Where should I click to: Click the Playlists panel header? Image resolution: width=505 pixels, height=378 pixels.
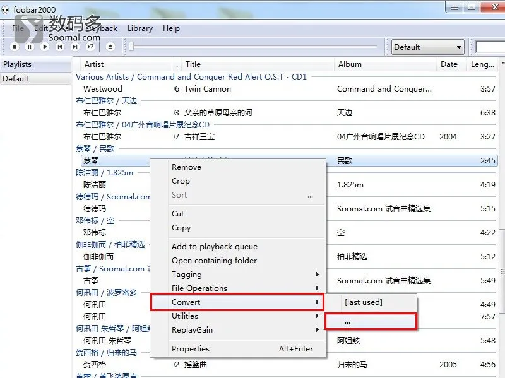click(x=35, y=64)
